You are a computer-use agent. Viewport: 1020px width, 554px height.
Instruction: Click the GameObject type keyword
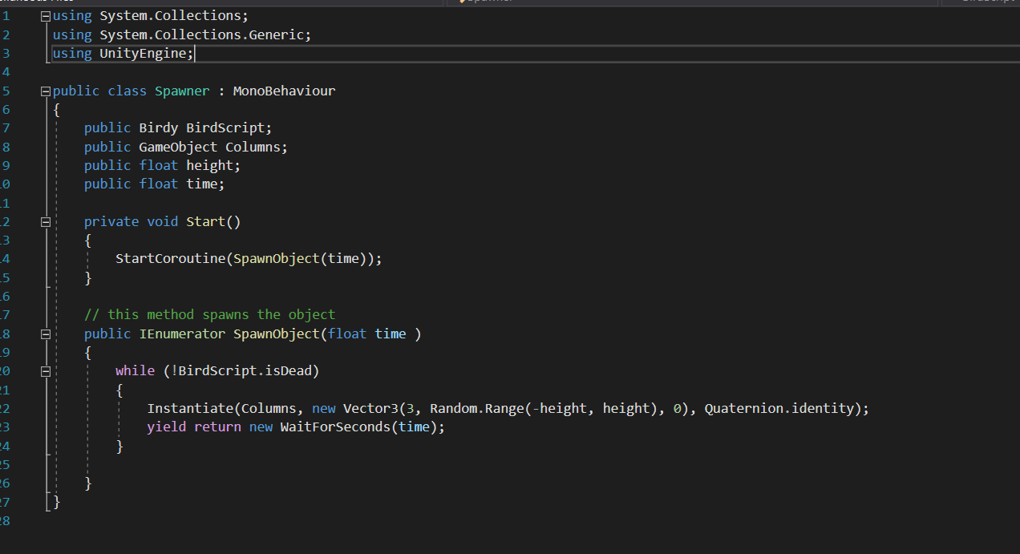click(178, 147)
